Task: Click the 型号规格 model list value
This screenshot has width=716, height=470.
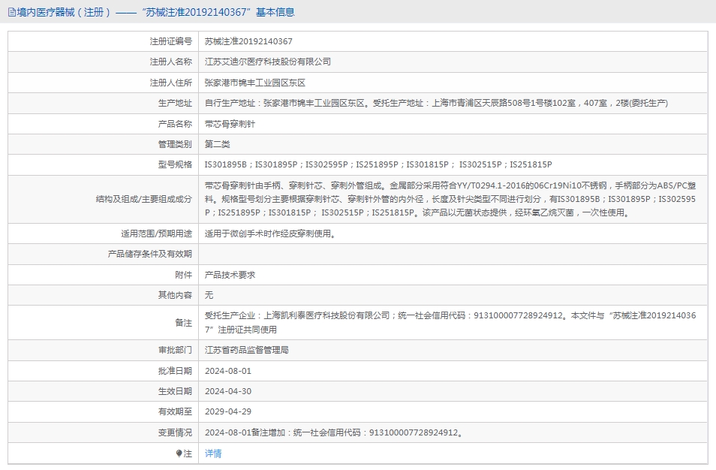Action: click(x=378, y=164)
